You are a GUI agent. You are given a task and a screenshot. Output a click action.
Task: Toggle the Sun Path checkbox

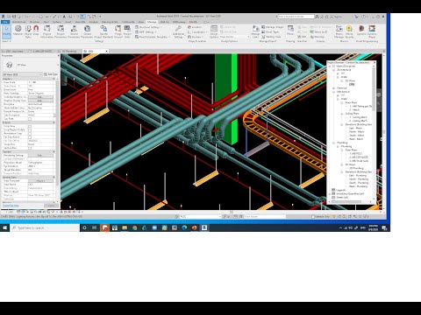(30, 119)
